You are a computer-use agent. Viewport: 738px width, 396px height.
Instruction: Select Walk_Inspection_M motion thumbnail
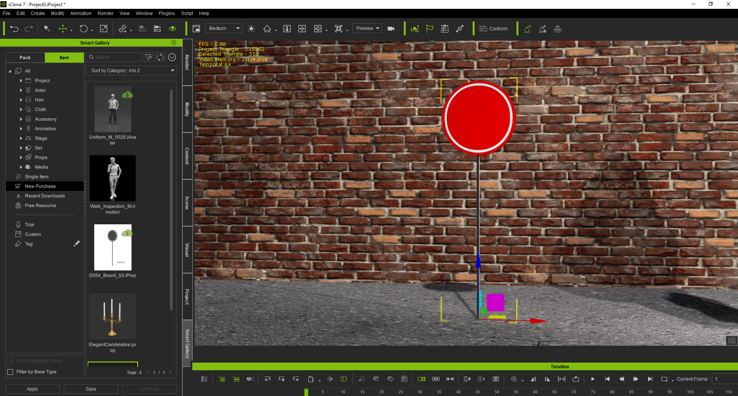click(x=113, y=178)
